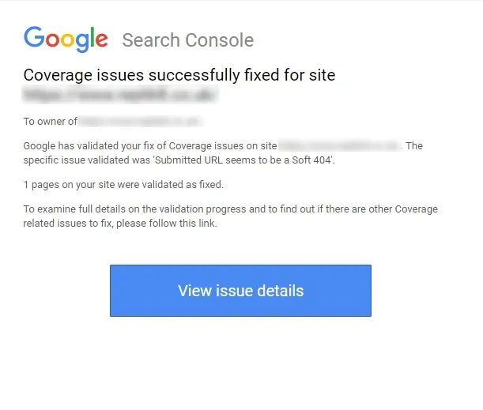
Task: Click the 'To owner of' label
Action: pyautogui.click(x=51, y=122)
